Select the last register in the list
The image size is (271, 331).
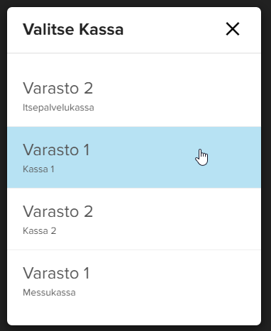[x=134, y=281]
